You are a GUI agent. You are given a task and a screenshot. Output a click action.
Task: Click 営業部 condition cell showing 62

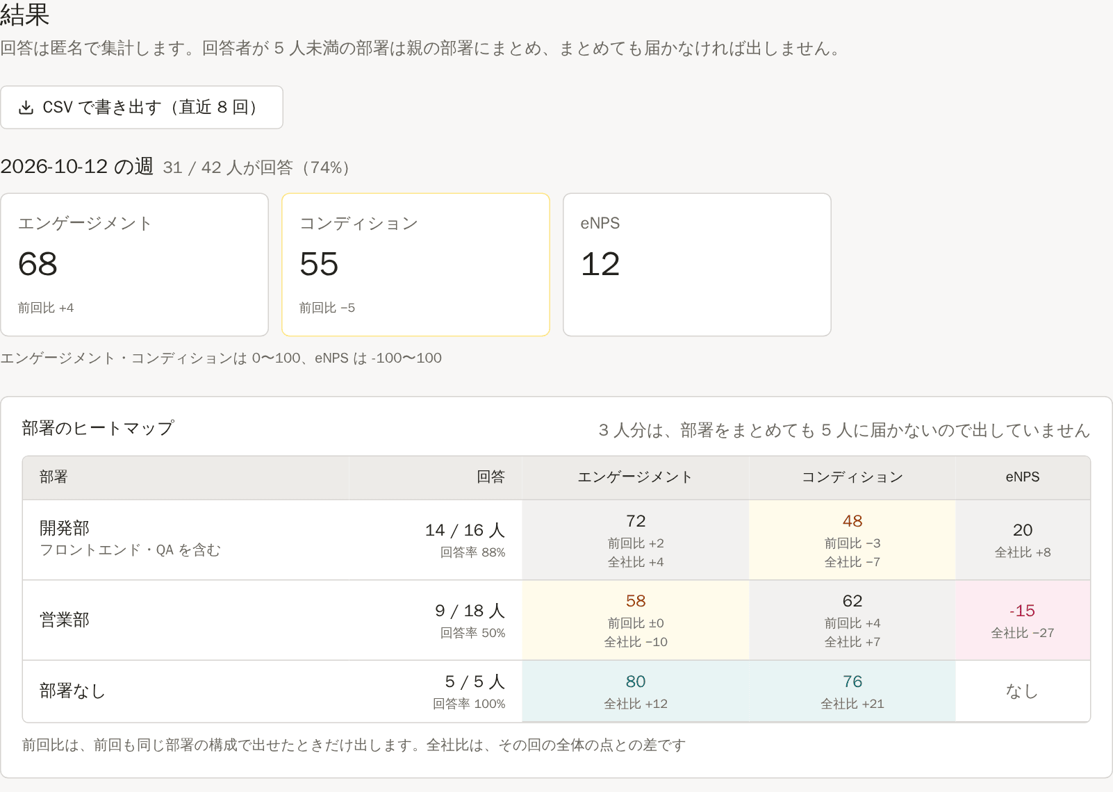[x=852, y=620]
